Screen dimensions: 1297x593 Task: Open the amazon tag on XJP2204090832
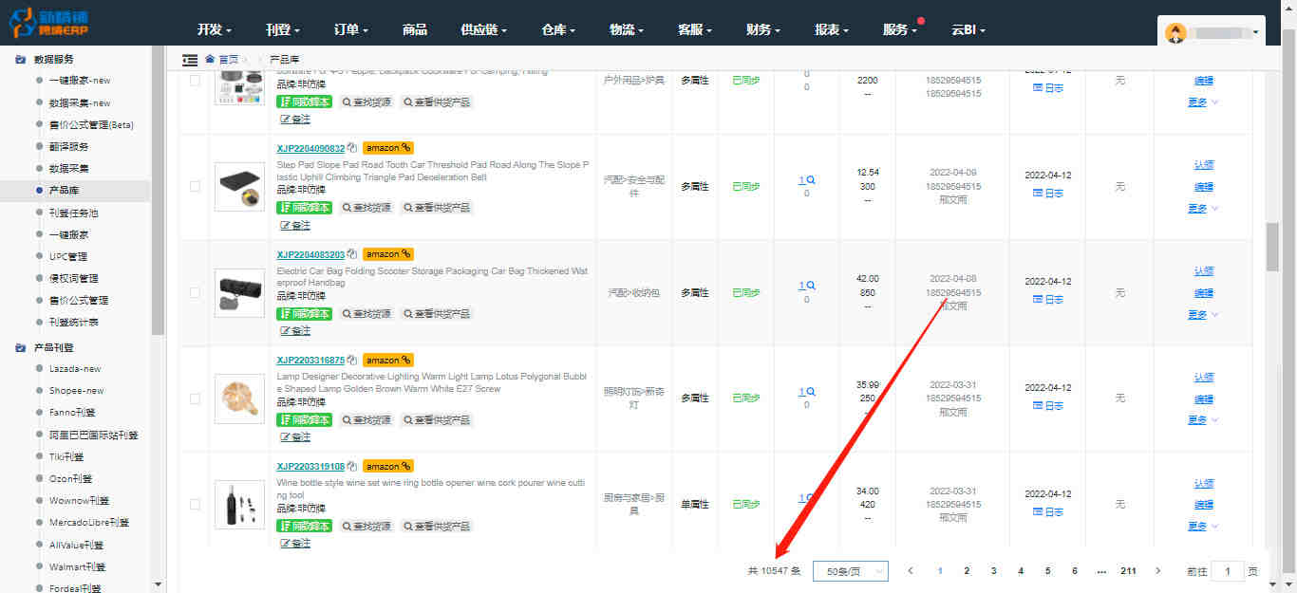tap(388, 148)
